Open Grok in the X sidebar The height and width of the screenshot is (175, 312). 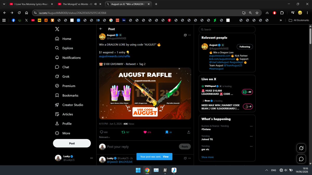tap(62, 76)
